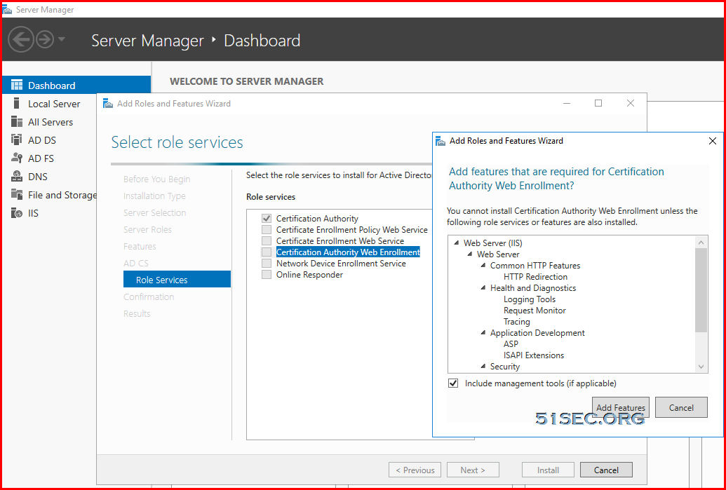This screenshot has width=726, height=490.
Task: Click the Forward navigation arrow in Server Manager
Action: click(x=45, y=40)
